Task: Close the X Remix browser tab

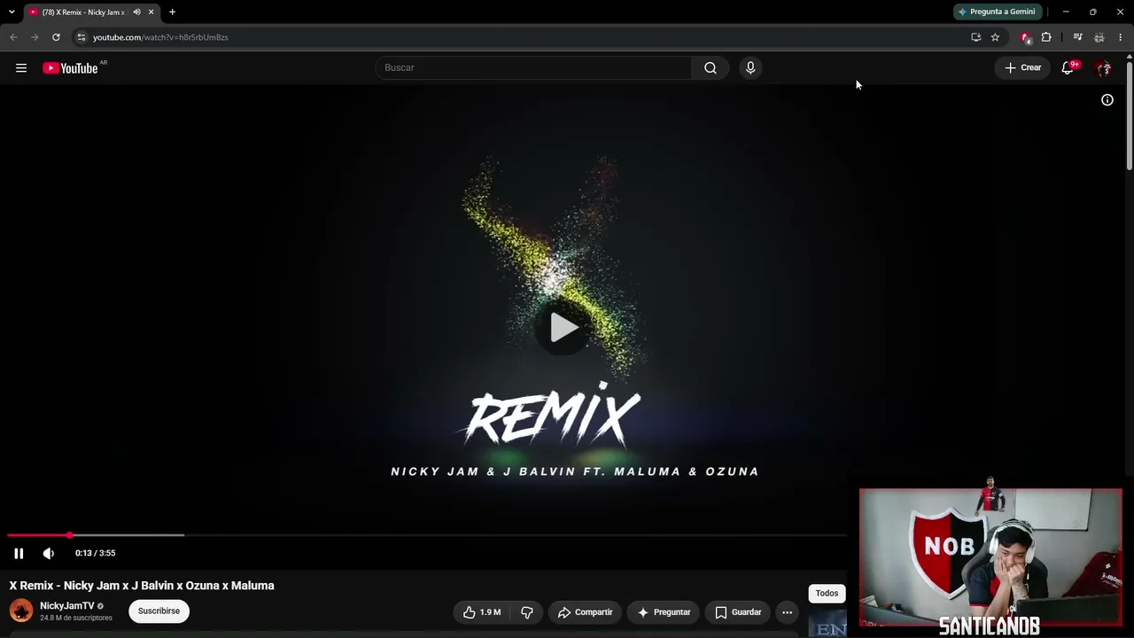Action: (x=151, y=12)
